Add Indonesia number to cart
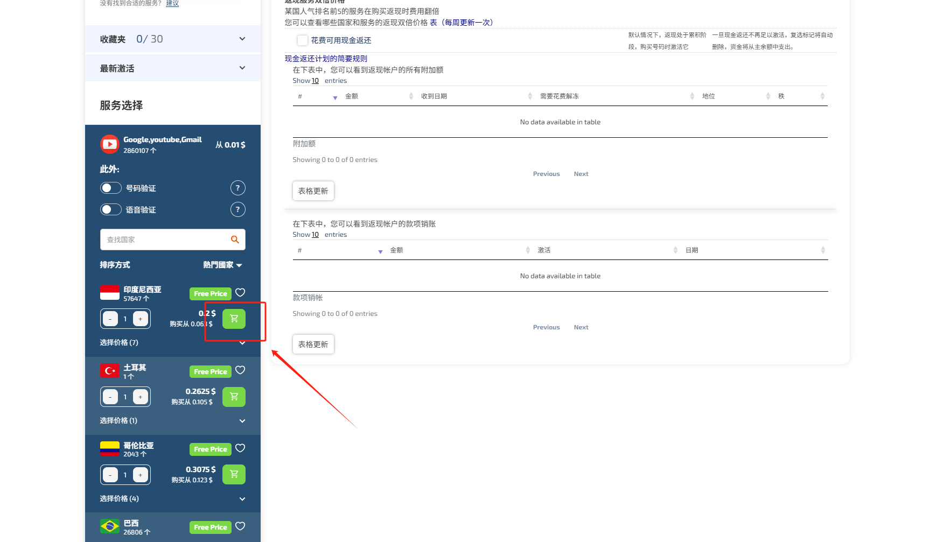This screenshot has height=542, width=951. coord(234,319)
